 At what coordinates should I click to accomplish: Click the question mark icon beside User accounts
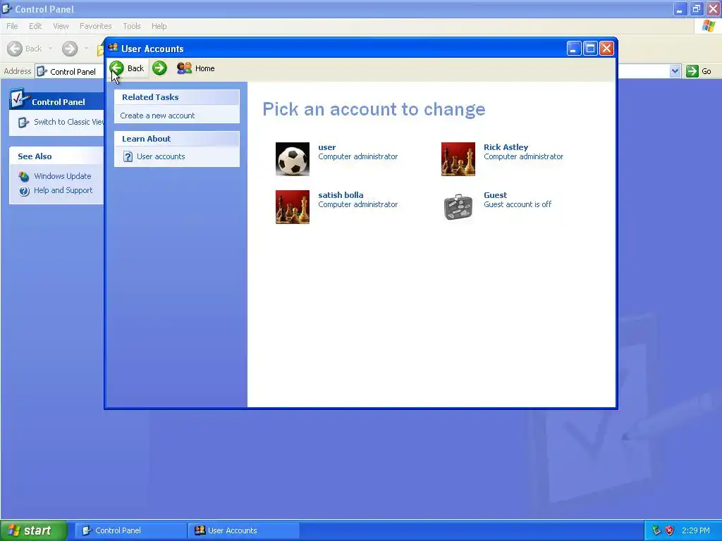(x=128, y=156)
